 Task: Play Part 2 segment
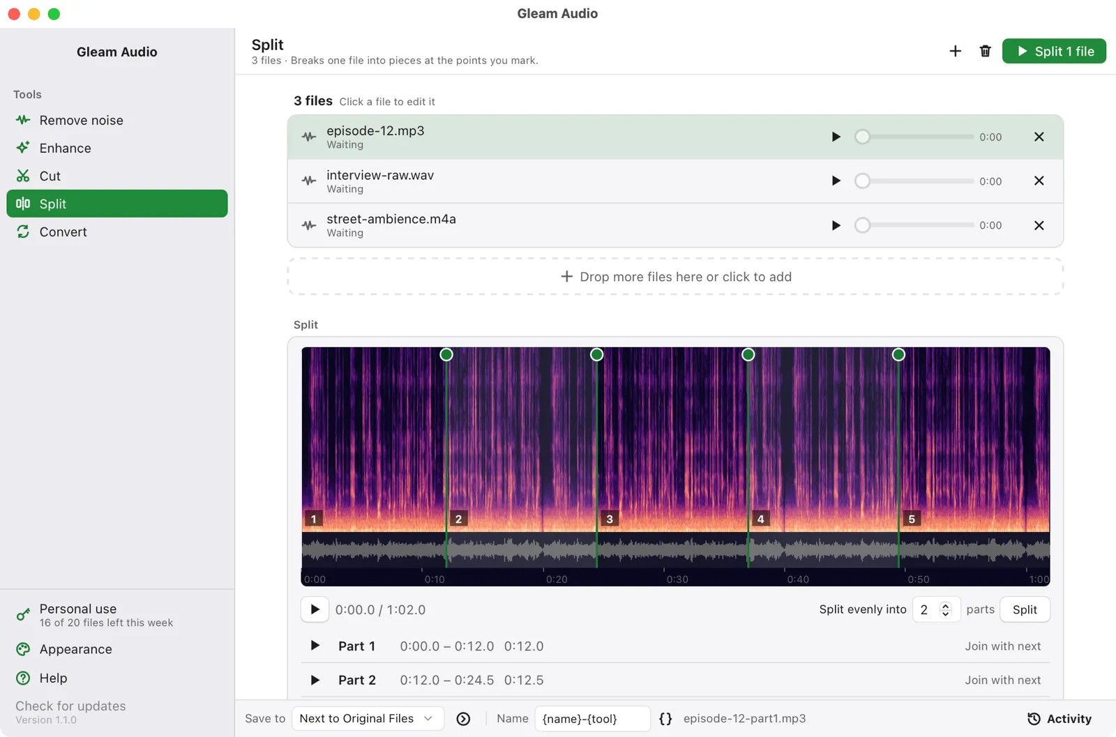click(315, 680)
